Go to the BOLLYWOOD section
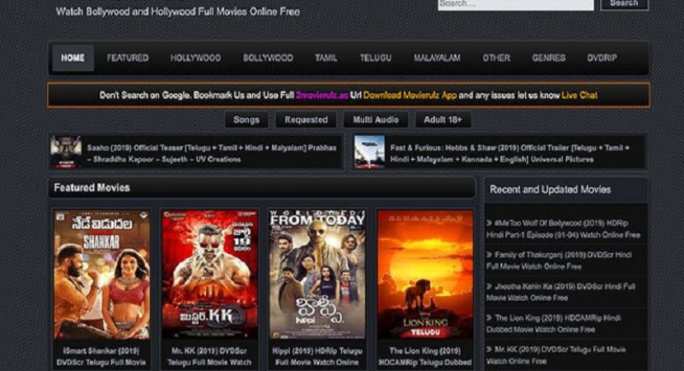This screenshot has height=371, width=684. [268, 58]
